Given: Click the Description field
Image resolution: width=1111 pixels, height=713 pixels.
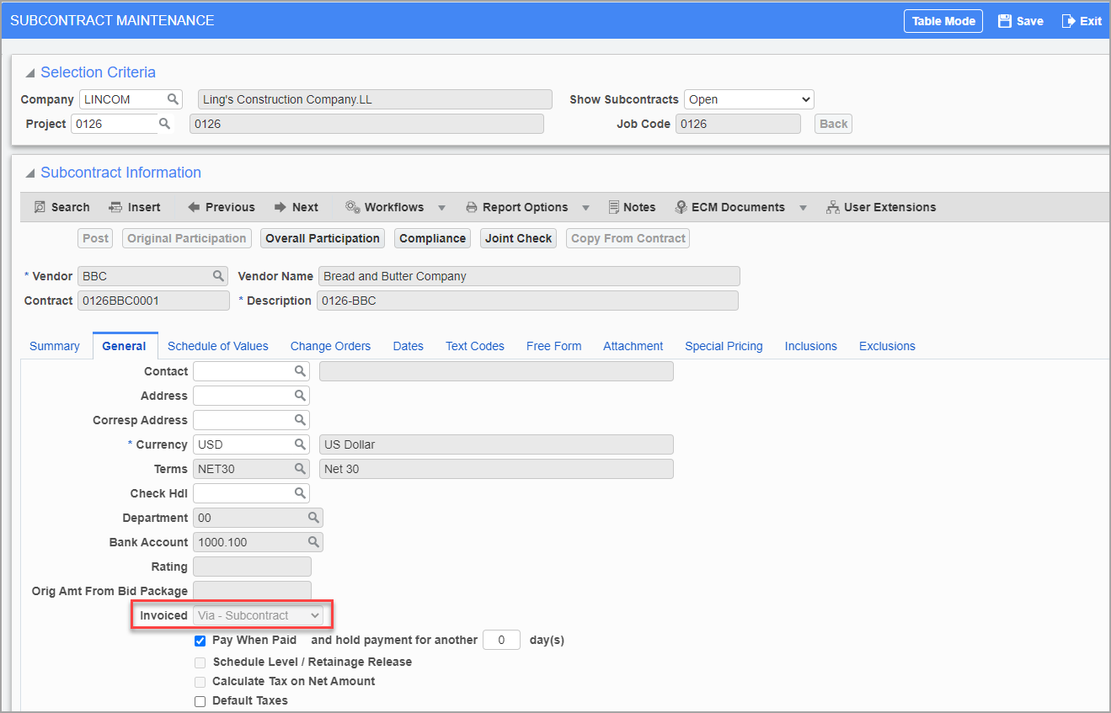Looking at the screenshot, I should click(528, 301).
